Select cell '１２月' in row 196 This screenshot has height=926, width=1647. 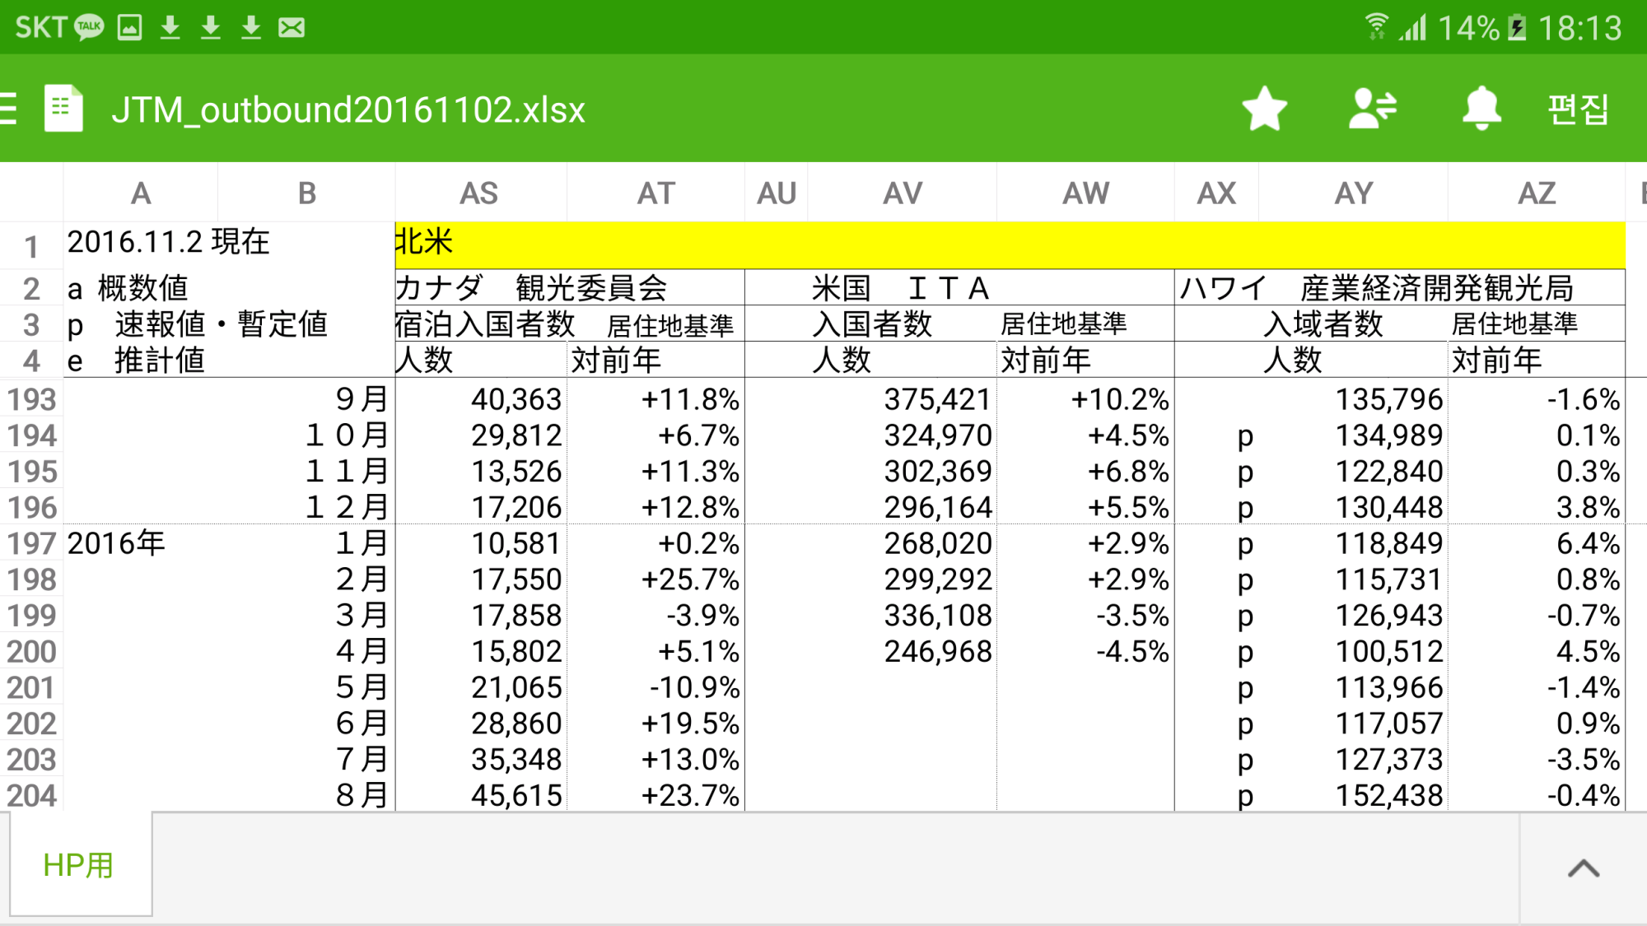point(306,507)
